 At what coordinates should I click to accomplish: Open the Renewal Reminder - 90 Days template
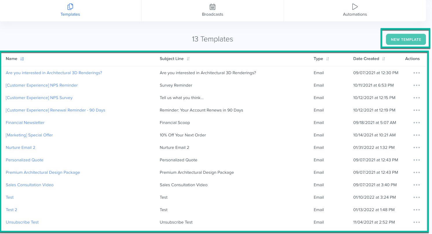click(x=55, y=110)
